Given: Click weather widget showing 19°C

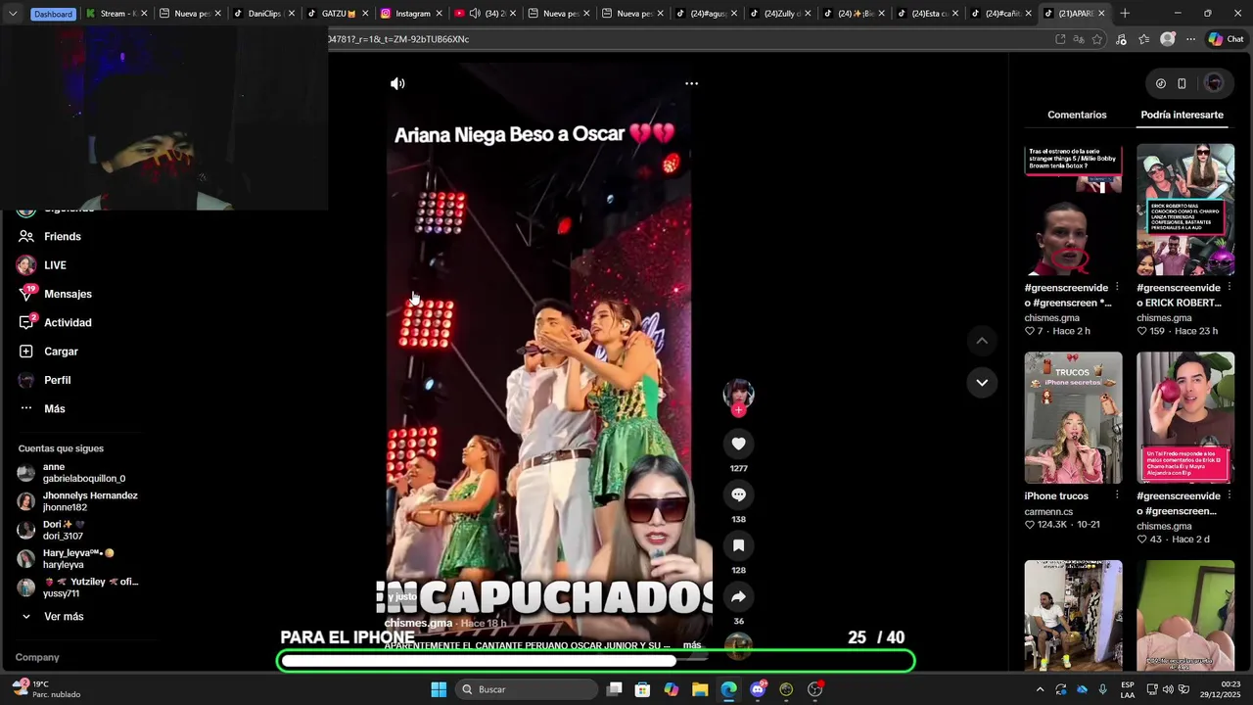Looking at the screenshot, I should click(45, 689).
